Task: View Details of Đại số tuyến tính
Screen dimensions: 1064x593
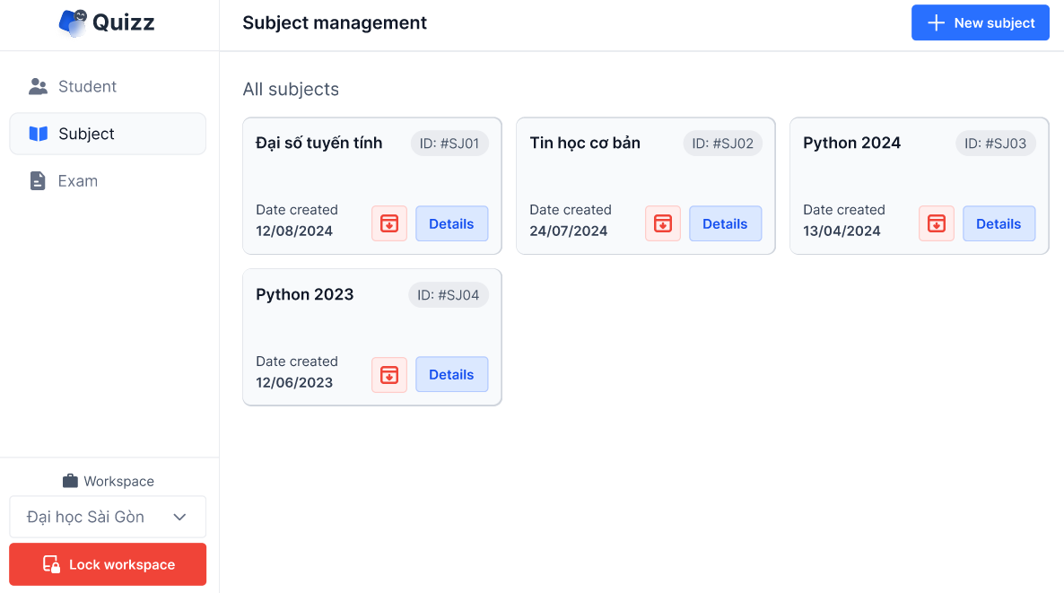Action: (x=451, y=223)
